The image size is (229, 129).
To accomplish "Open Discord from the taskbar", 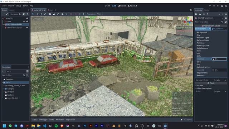I will click(21, 126).
